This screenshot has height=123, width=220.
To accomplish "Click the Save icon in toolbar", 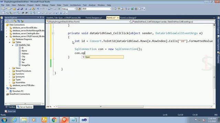I will [x=18, y=9].
